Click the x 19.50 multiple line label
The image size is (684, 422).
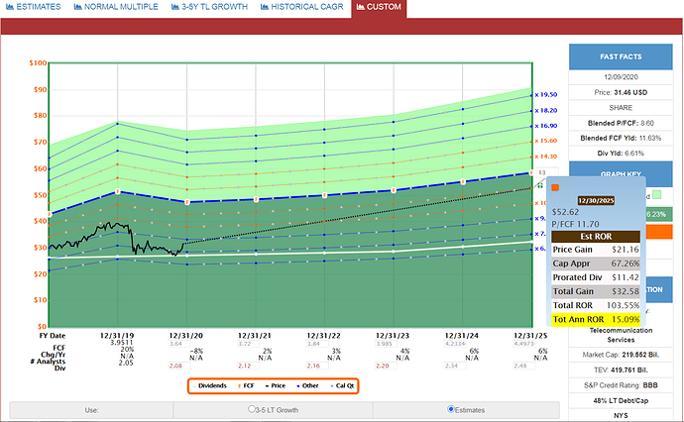coord(547,94)
